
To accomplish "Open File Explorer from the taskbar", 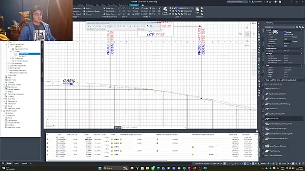I will pyautogui.click(x=148, y=168).
